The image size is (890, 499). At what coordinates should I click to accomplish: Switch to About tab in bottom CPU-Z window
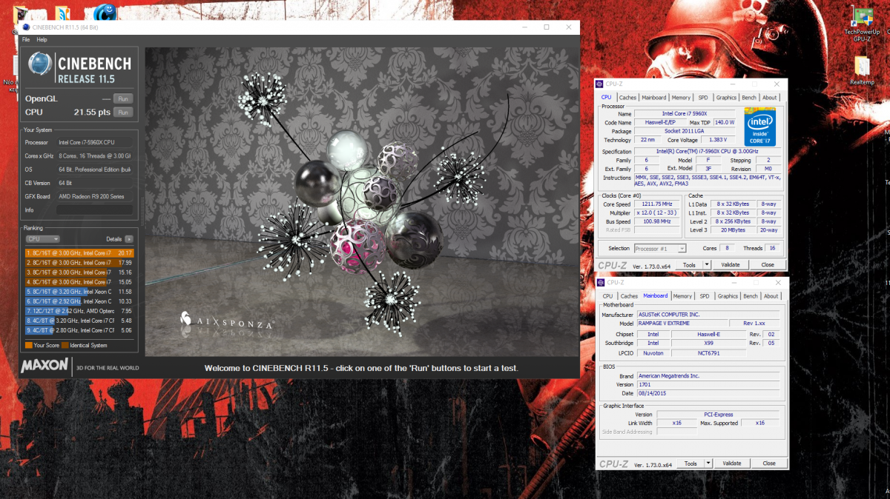coord(771,296)
